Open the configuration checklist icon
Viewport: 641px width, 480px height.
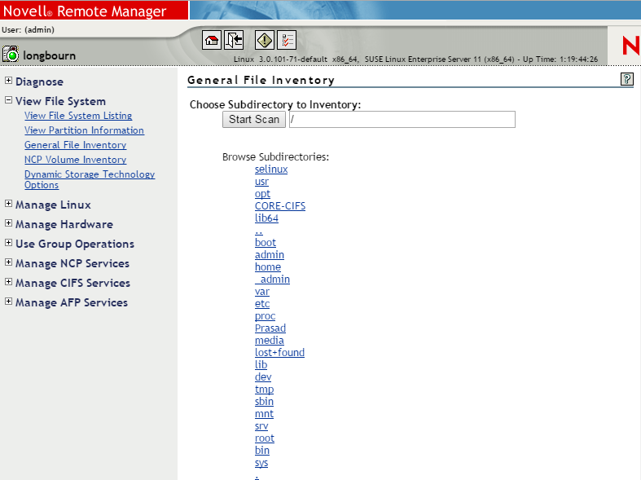(x=287, y=40)
